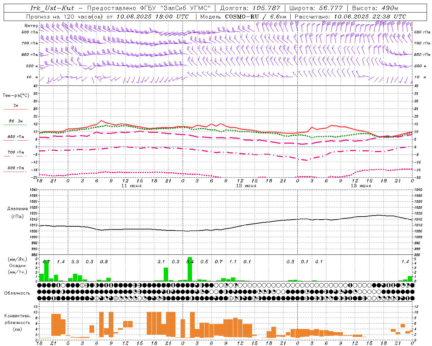Click the 0.5 precipitation total
The height and width of the screenshot is (346, 432).
click(x=204, y=262)
